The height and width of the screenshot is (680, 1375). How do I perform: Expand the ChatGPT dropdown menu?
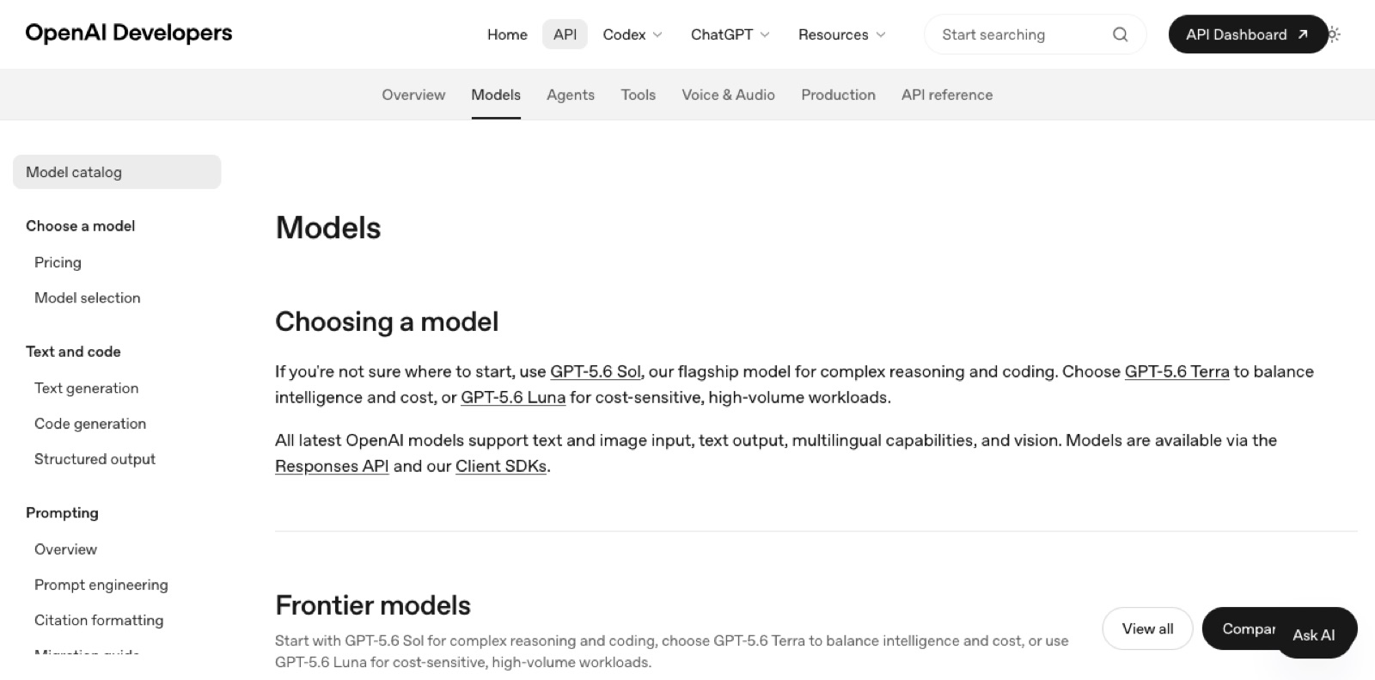point(730,34)
